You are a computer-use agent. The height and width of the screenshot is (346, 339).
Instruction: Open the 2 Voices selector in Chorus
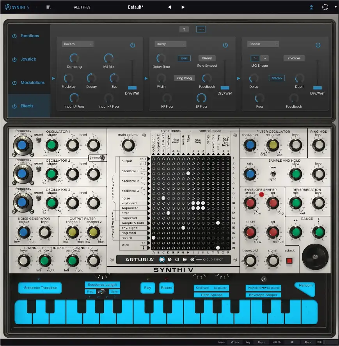click(293, 58)
